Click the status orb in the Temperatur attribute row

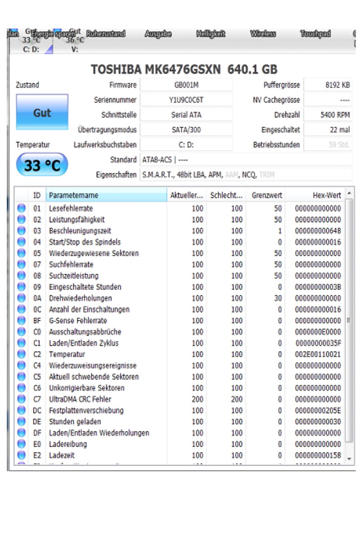click(21, 354)
